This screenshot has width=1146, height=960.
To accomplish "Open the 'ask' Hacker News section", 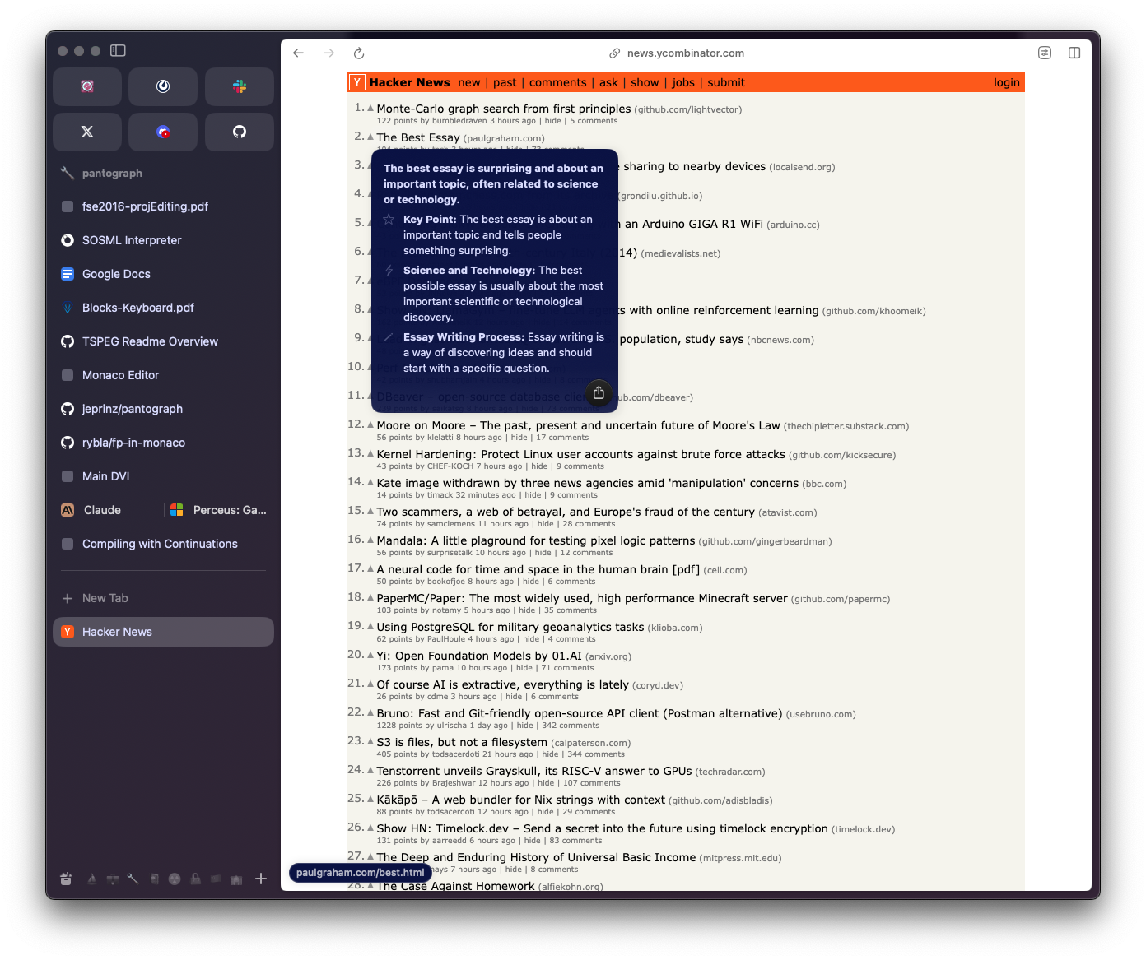I will coord(608,82).
